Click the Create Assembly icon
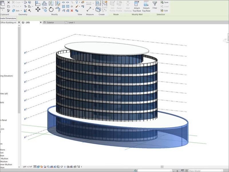The image size is (229, 172). (98, 3)
